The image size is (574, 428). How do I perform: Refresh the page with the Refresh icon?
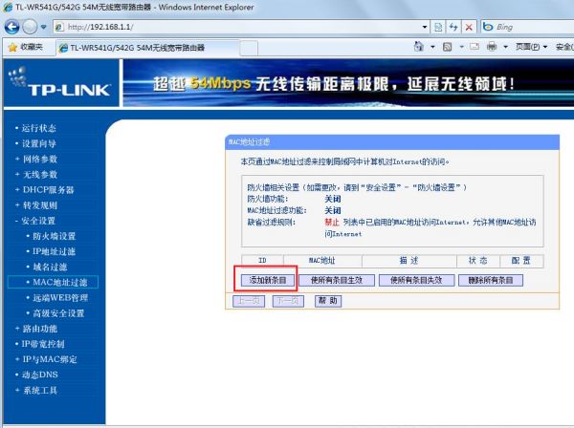(453, 27)
